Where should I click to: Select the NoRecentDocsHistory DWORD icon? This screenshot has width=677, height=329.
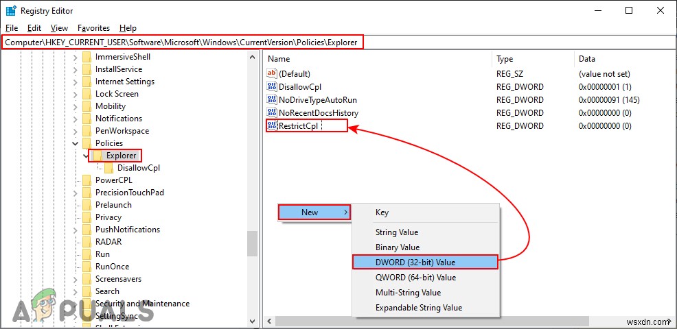272,113
